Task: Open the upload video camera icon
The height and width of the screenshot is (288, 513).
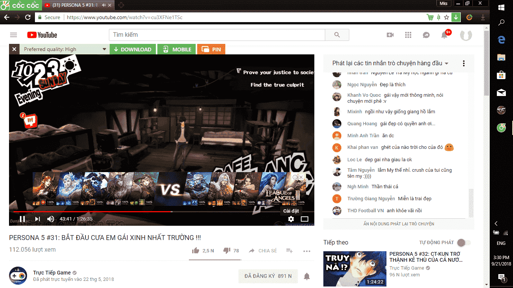Action: (390, 35)
